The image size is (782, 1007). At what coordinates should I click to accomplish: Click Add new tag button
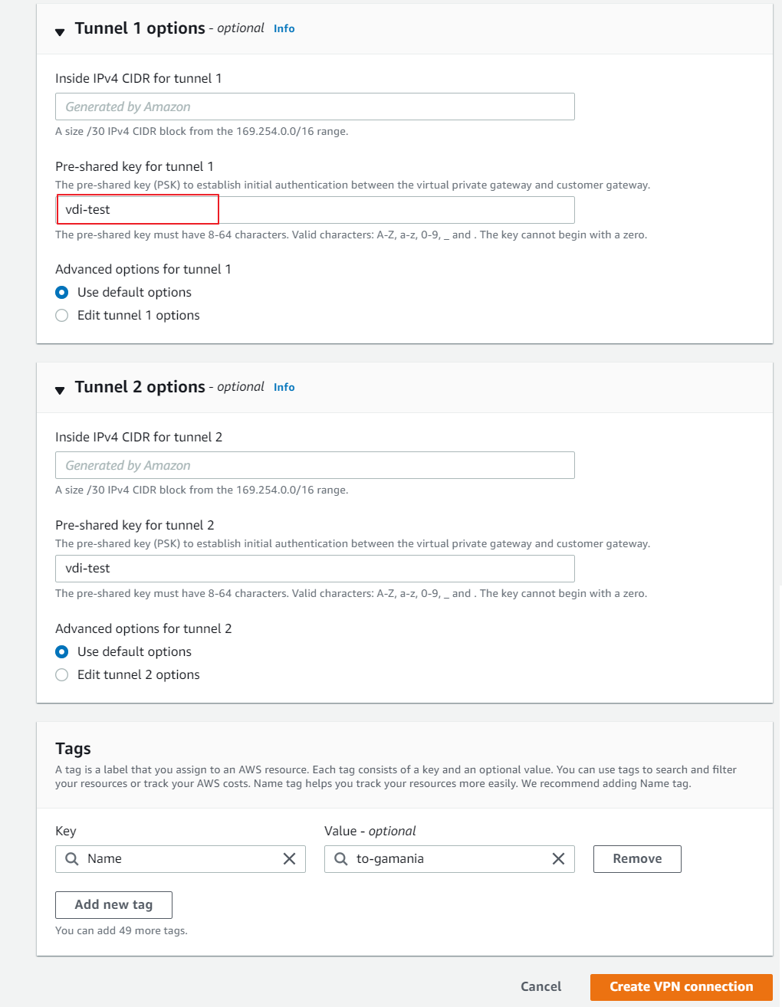coord(113,904)
